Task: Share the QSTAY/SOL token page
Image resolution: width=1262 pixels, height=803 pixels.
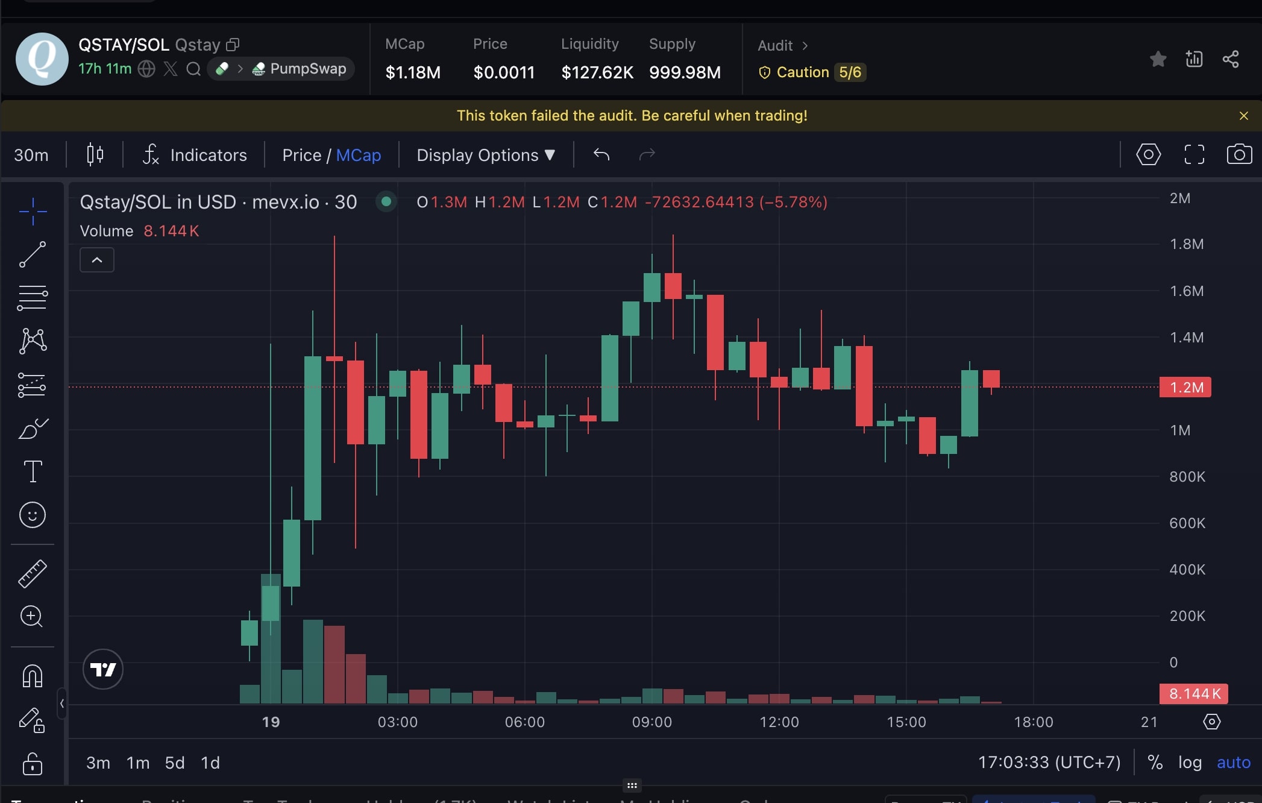Action: (x=1230, y=59)
